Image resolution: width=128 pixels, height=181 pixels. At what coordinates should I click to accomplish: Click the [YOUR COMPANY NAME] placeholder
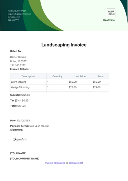coord(25,159)
